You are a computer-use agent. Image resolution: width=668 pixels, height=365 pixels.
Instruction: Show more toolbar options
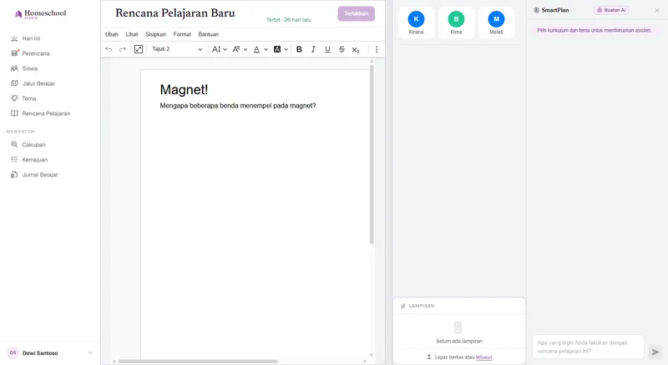click(377, 49)
